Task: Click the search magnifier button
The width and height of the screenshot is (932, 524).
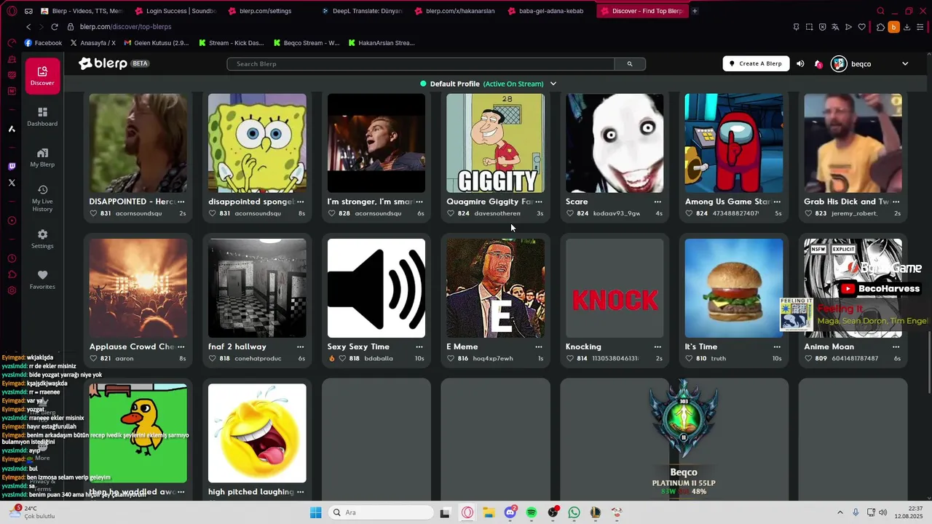Action: click(630, 64)
